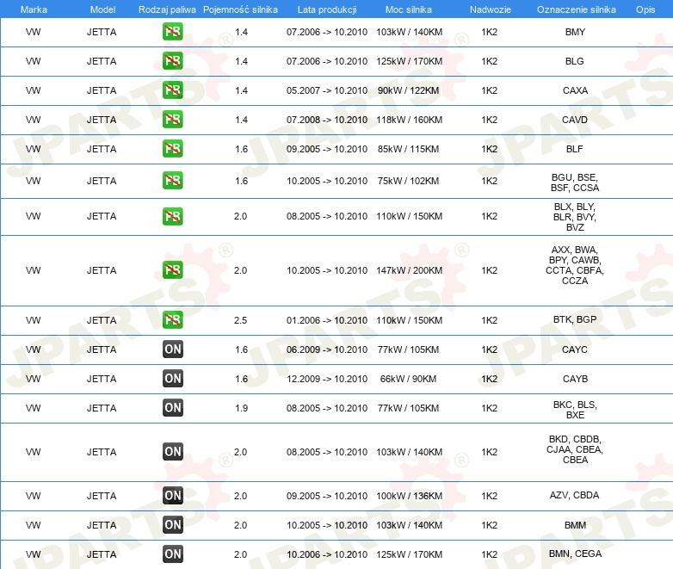This screenshot has height=569, width=673.
Task: Click the Model column header
Action: coord(102,9)
